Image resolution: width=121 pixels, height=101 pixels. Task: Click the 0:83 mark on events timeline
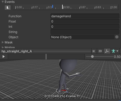click(98, 7)
